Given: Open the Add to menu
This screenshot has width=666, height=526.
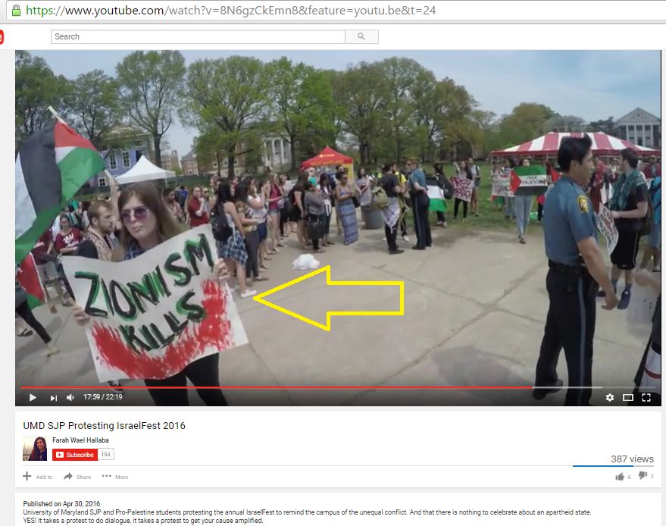Looking at the screenshot, I should point(37,477).
